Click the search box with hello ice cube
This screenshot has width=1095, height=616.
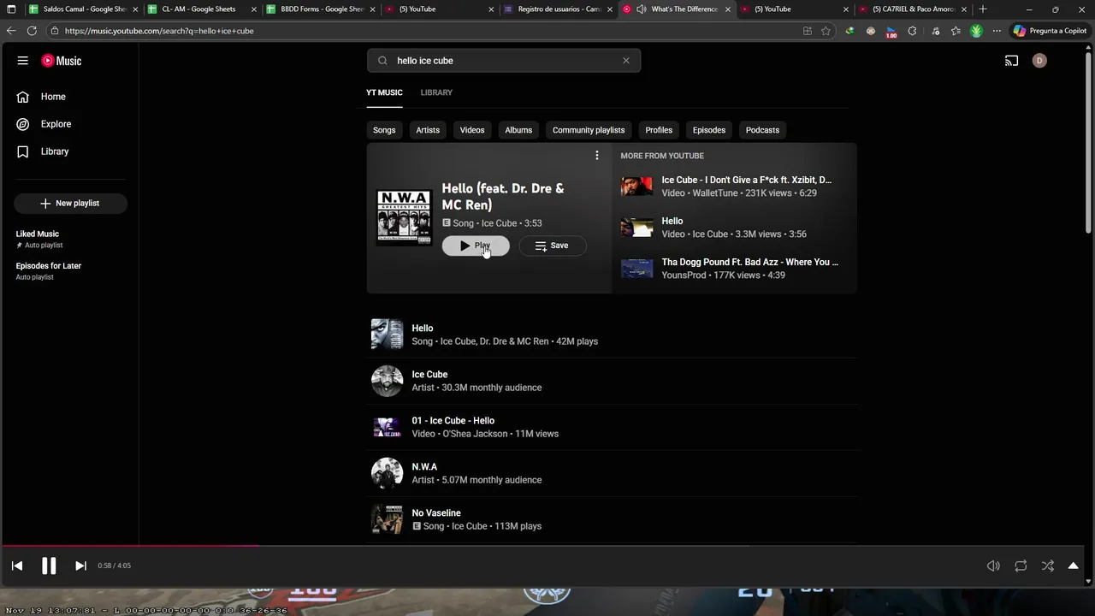click(504, 61)
